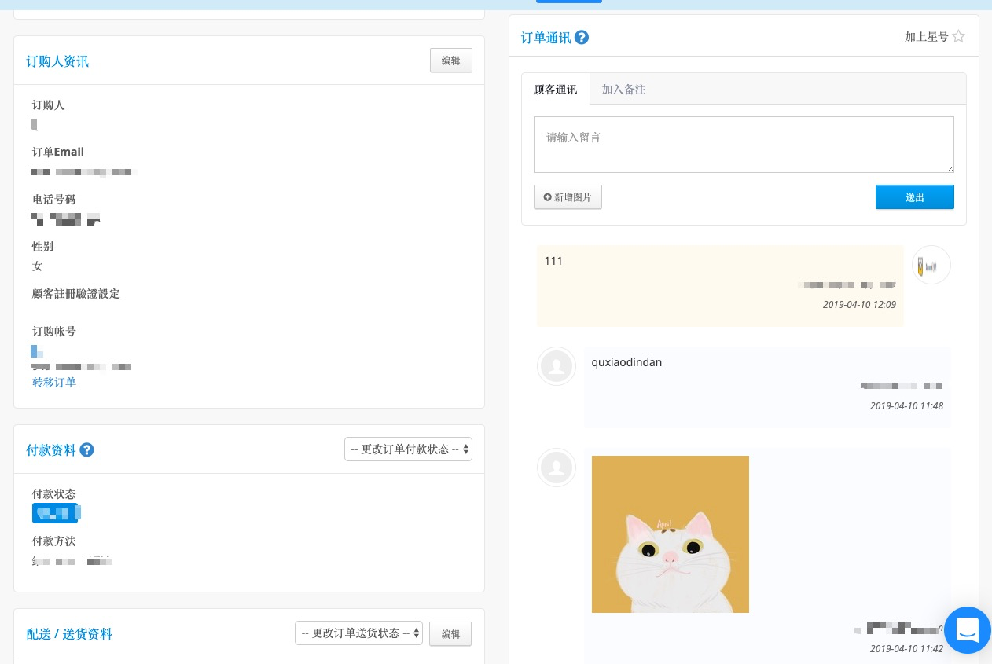Star this order with the 加上星号 star
Screen dimensions: 992x664
[x=958, y=36]
